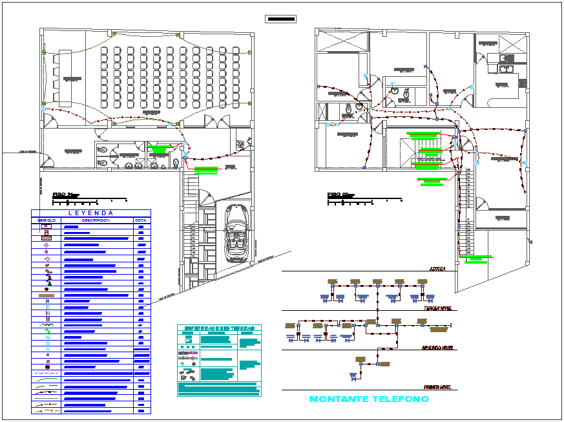Image resolution: width=564 pixels, height=422 pixels.
Task: Select the wide brown bar legend symbol
Action: [47, 295]
